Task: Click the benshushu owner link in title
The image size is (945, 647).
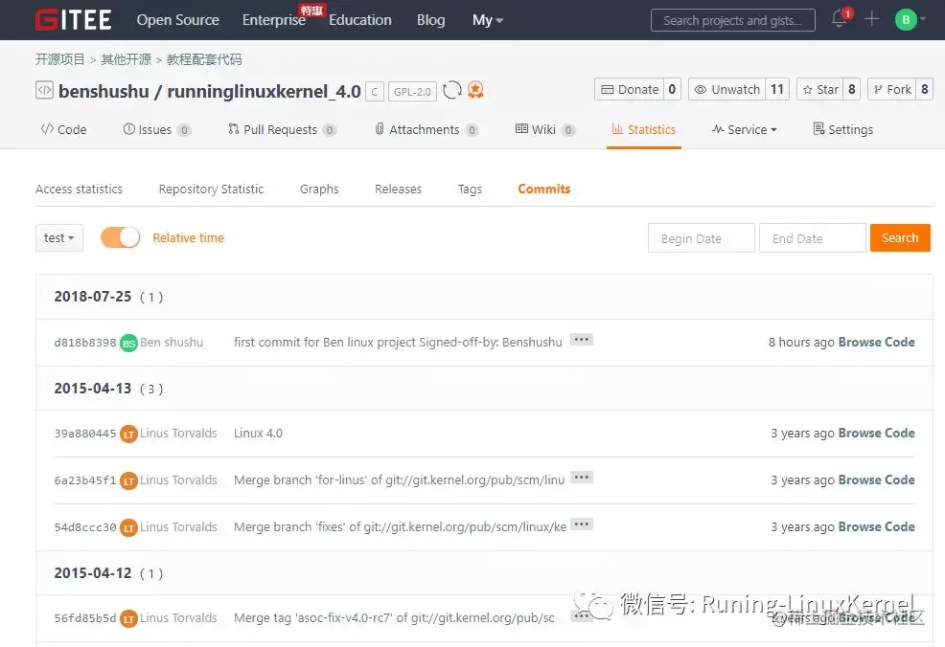Action: (x=104, y=92)
